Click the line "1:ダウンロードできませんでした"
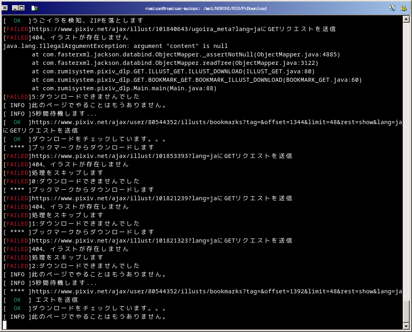This screenshot has width=412, height=332. click(86, 224)
